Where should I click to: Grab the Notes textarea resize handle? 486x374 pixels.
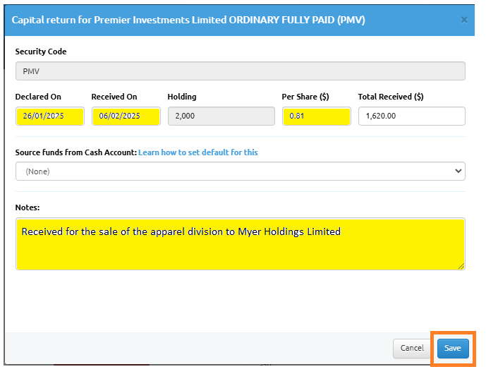461,266
